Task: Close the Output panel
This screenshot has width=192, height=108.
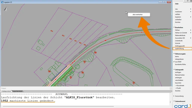Action: point(171,88)
